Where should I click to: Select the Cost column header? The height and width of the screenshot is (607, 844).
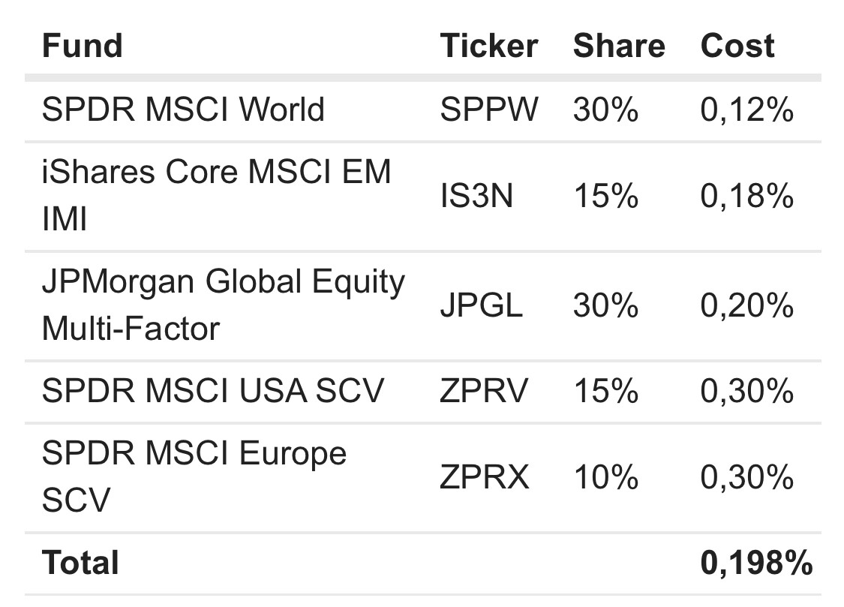click(x=737, y=46)
